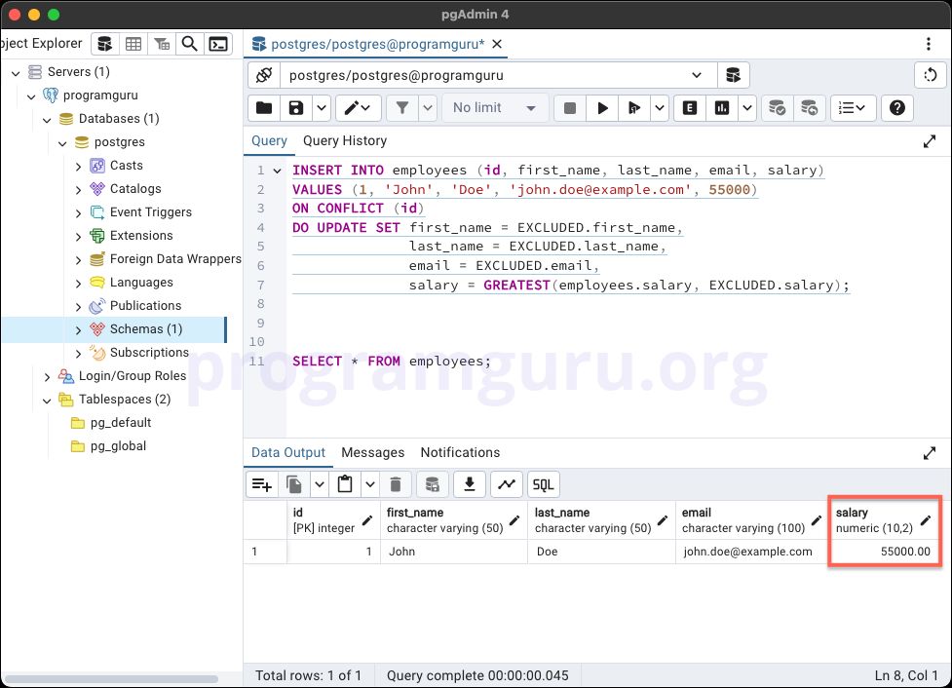
Task: Select Extensions in object explorer
Action: 141,236
